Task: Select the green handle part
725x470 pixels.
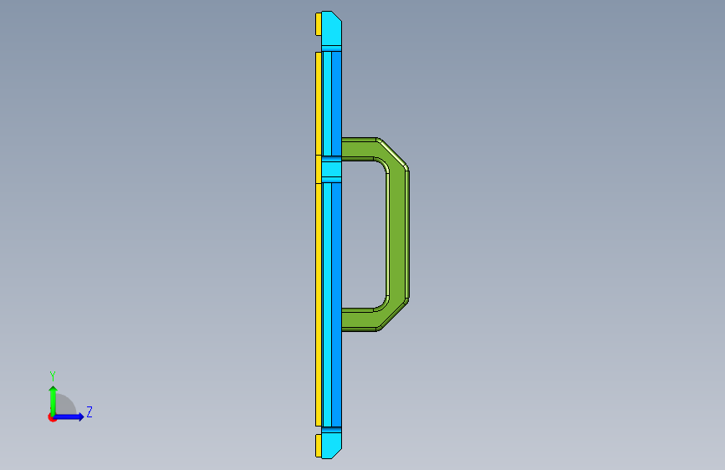Action: pyautogui.click(x=398, y=234)
